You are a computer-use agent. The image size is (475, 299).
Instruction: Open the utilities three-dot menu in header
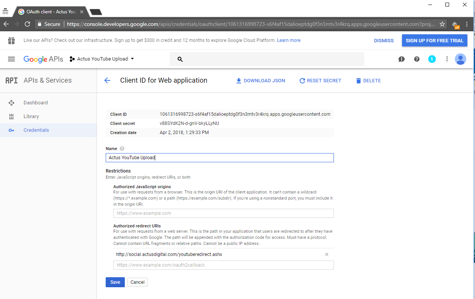(x=447, y=59)
